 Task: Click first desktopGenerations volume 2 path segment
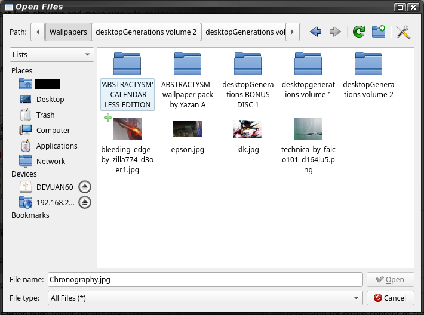coord(146,32)
